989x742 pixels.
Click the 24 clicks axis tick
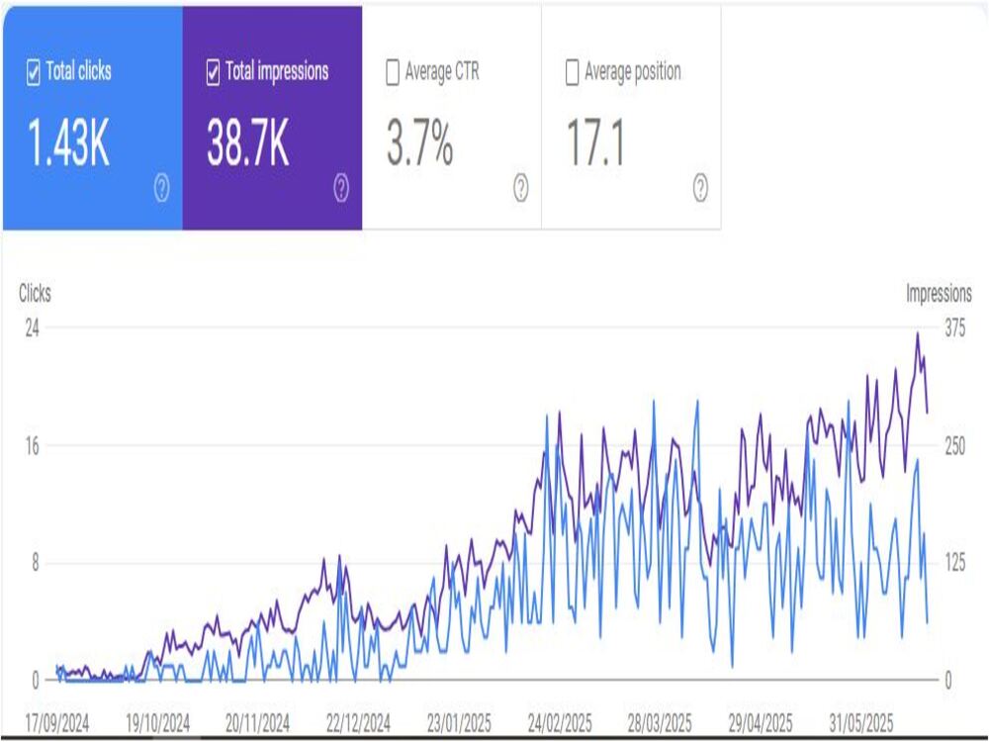[33, 328]
